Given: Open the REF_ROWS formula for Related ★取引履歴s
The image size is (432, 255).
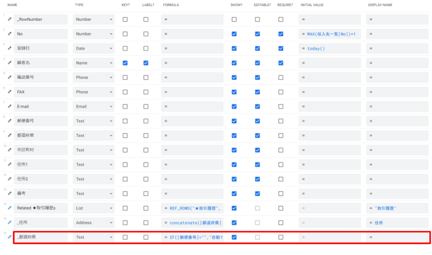Looking at the screenshot, I should tap(193, 208).
